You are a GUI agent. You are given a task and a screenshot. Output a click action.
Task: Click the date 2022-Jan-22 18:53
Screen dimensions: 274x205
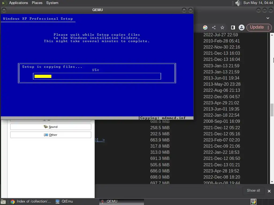(221, 152)
